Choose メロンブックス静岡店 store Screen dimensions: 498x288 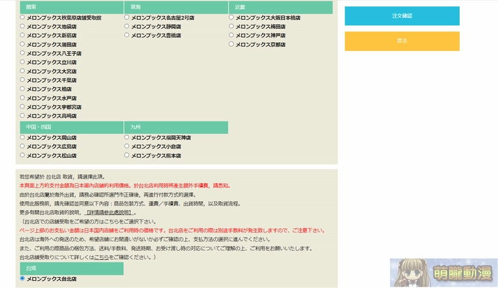[126, 26]
